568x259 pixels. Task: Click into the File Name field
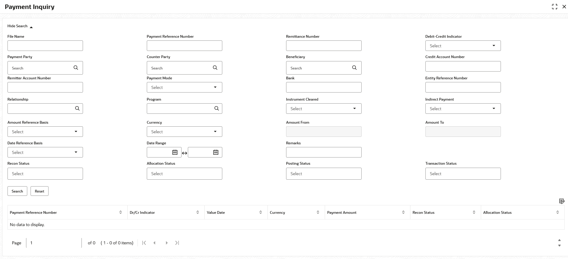[45, 46]
